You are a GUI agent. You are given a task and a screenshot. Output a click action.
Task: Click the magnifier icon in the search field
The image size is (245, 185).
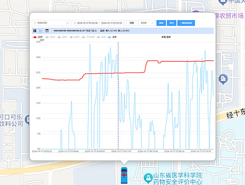[35, 23]
